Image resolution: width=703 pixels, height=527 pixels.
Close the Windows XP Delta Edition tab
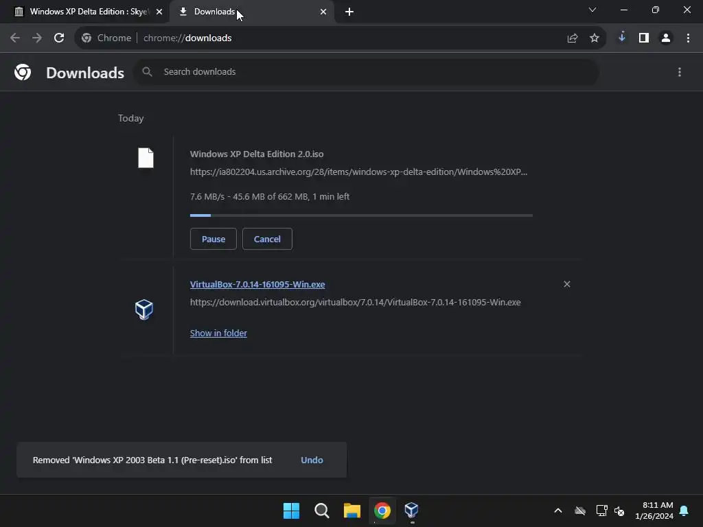pyautogui.click(x=159, y=12)
